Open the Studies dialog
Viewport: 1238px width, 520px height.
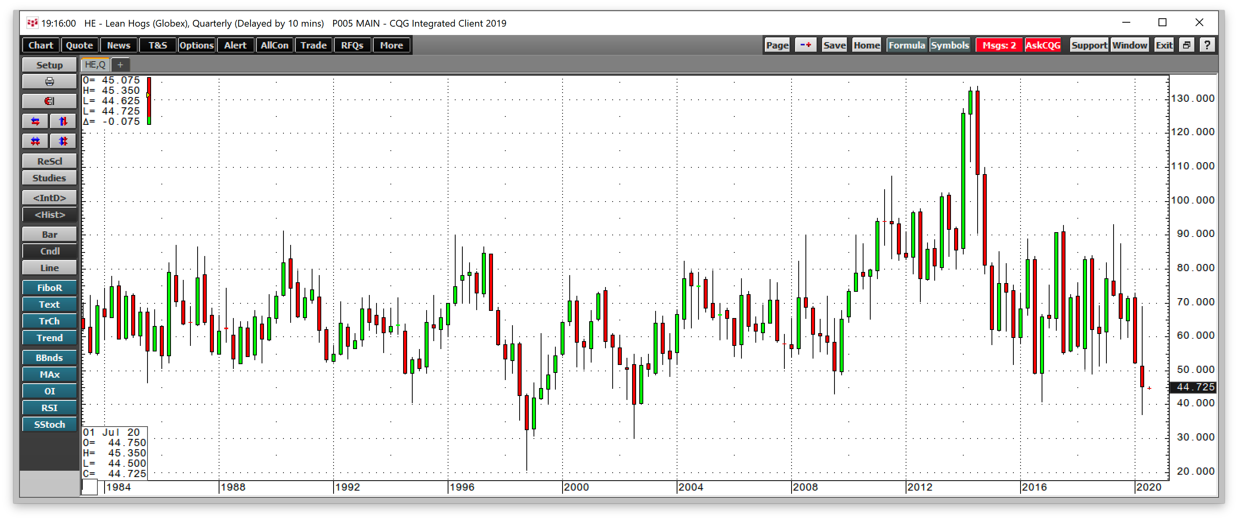click(x=49, y=178)
